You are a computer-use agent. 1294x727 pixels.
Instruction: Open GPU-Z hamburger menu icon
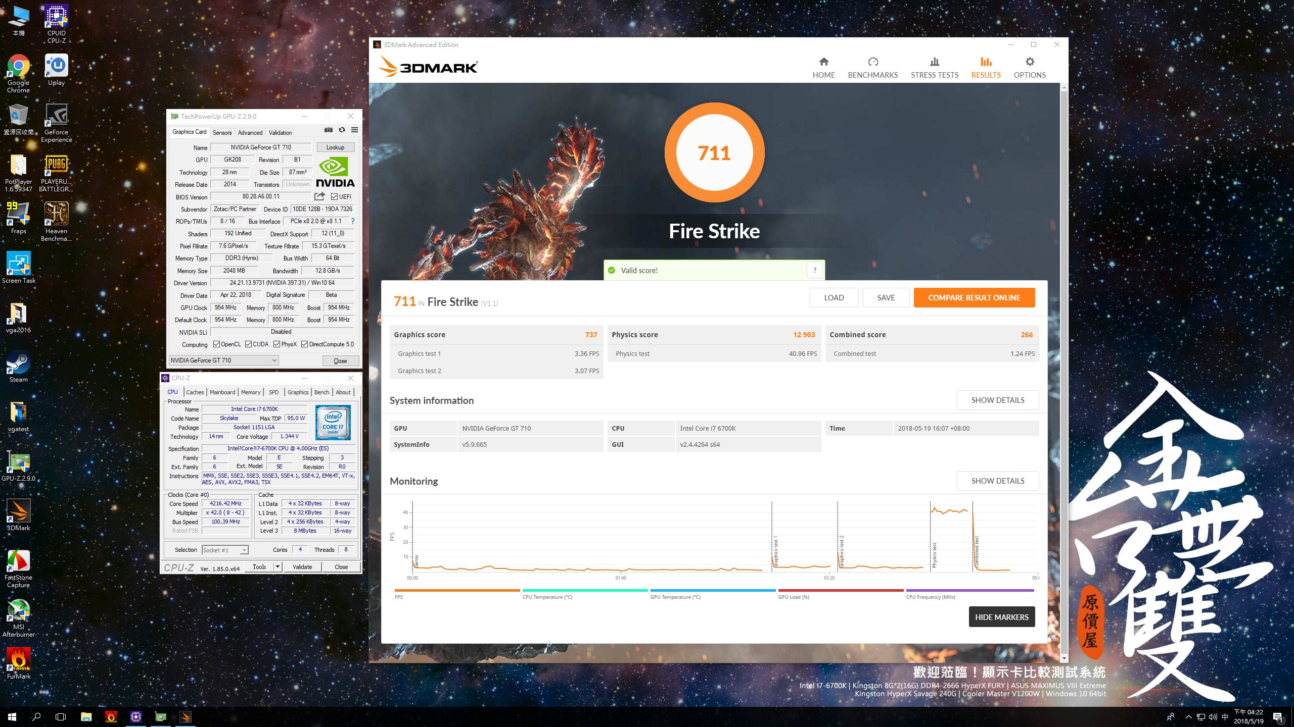355,130
